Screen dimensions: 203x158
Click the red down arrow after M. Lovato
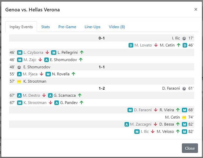tap(156, 45)
